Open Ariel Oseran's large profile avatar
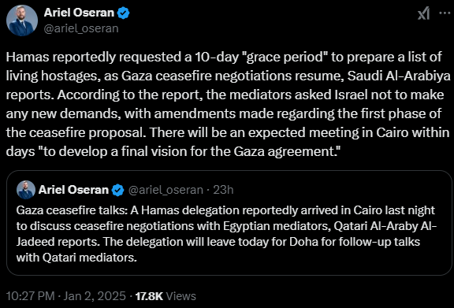Screen dimensions: 454x308 pyautogui.click(x=22, y=20)
